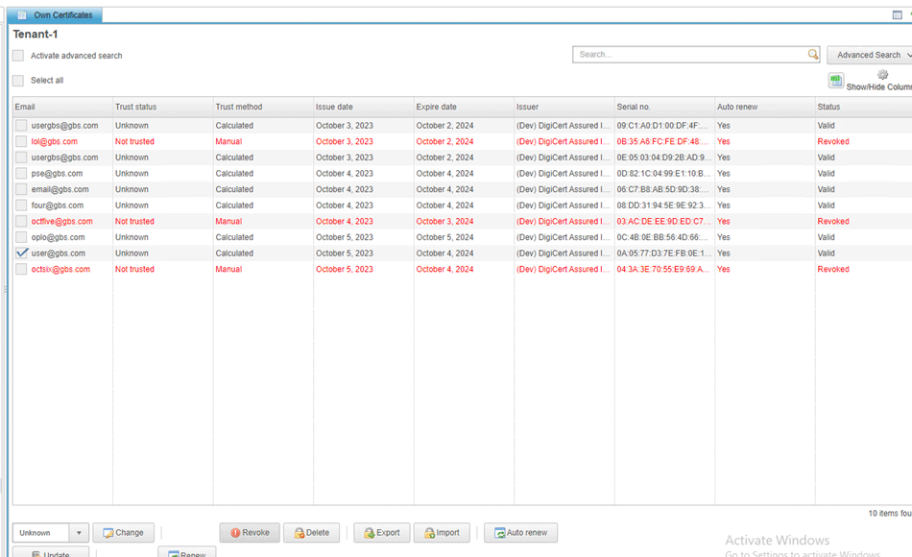Click the Revoke certificate button

(x=249, y=533)
